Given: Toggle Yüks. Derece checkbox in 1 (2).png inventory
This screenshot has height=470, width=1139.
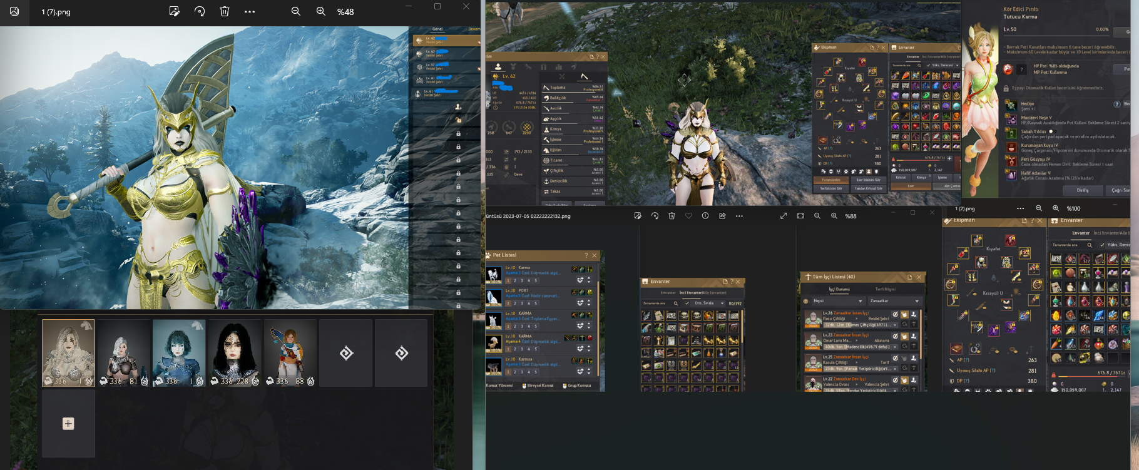Looking at the screenshot, I should coord(1102,245).
